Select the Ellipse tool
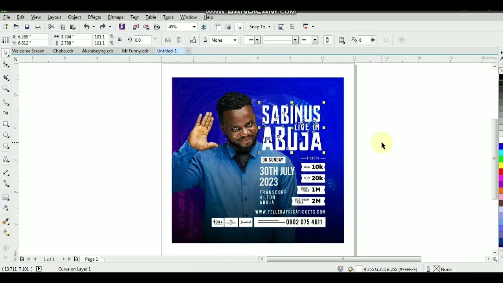Viewport: 503px width, 283px height. 6,135
